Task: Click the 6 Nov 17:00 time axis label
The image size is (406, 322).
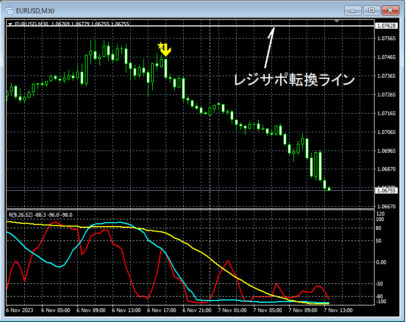Action: (x=162, y=310)
